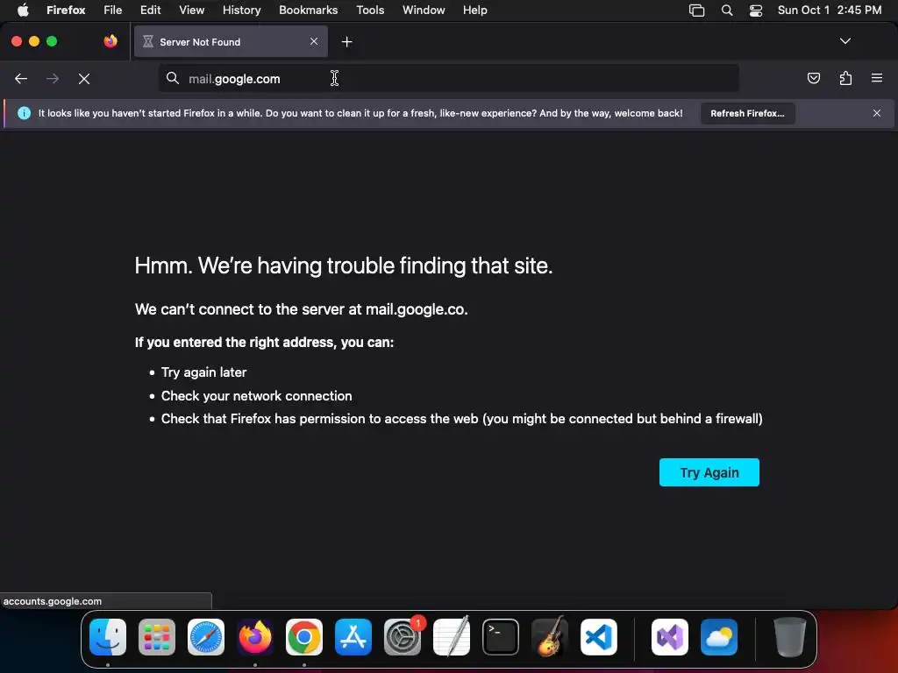Dismiss the welcome back notification bar
The height and width of the screenshot is (673, 898).
coord(876,113)
